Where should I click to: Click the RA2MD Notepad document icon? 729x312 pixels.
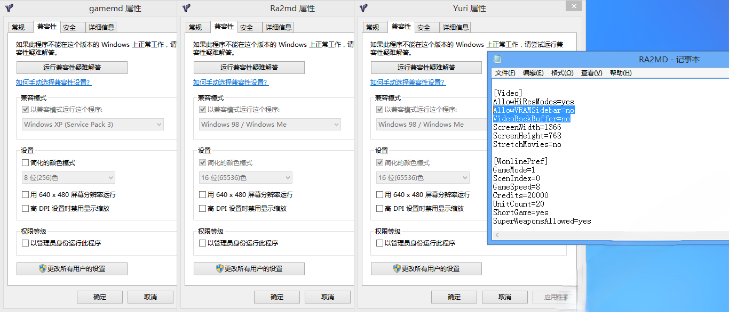(497, 59)
